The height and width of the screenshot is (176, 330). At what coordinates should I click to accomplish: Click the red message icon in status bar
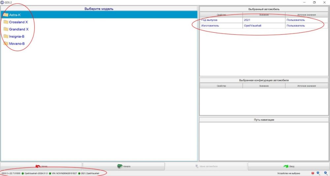point(313,173)
